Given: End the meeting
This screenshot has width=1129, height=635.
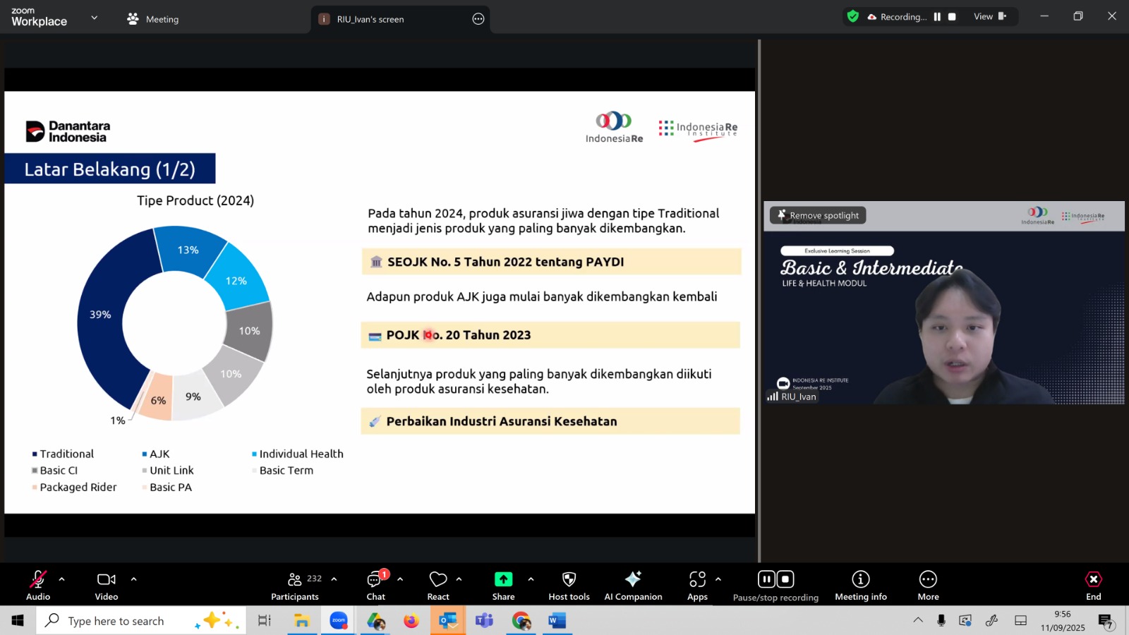Looking at the screenshot, I should tap(1093, 585).
